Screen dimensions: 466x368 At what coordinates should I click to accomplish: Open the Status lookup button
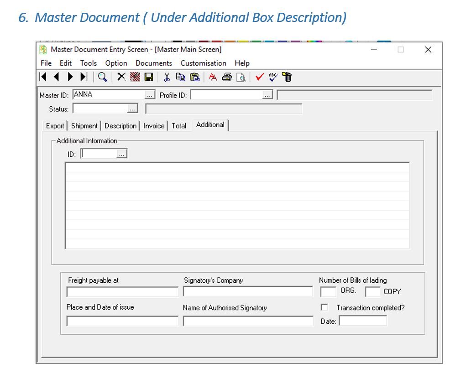[132, 109]
